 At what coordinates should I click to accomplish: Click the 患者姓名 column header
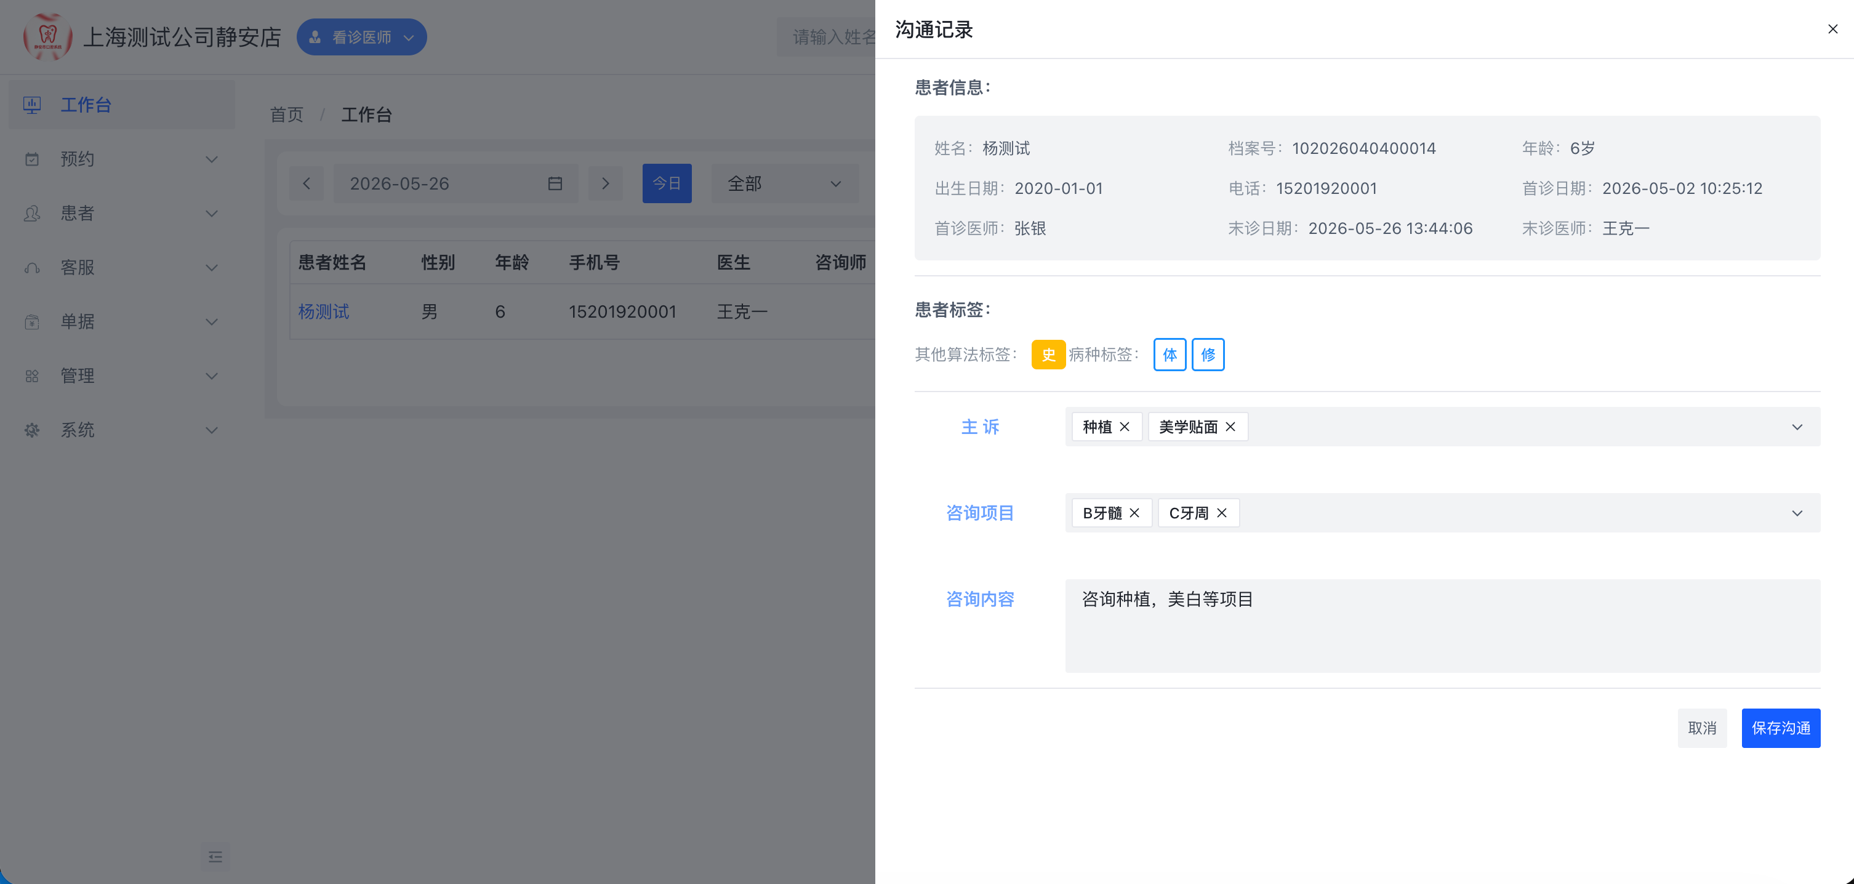pos(332,263)
